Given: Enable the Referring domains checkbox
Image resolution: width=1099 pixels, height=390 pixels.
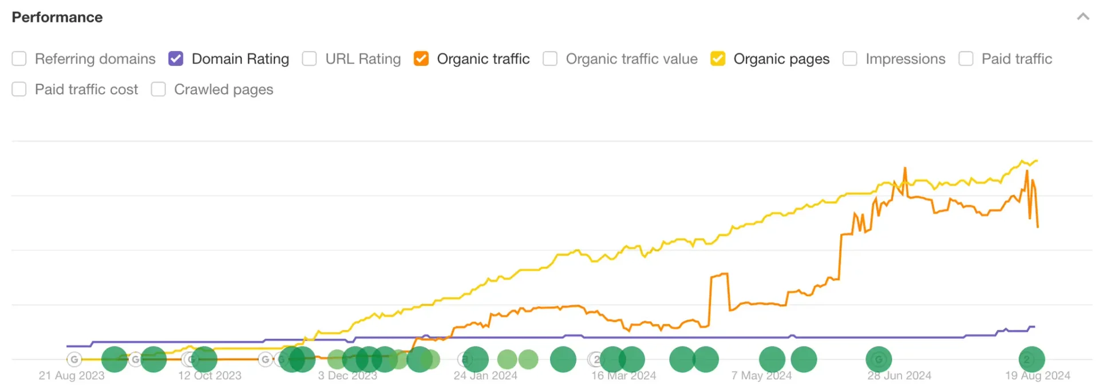Looking at the screenshot, I should tap(19, 59).
